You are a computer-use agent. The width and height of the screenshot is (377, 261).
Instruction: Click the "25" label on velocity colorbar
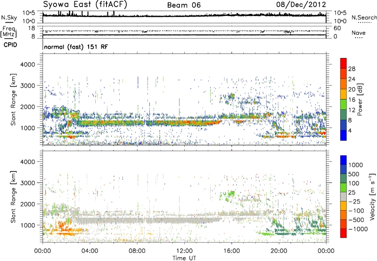(352, 193)
